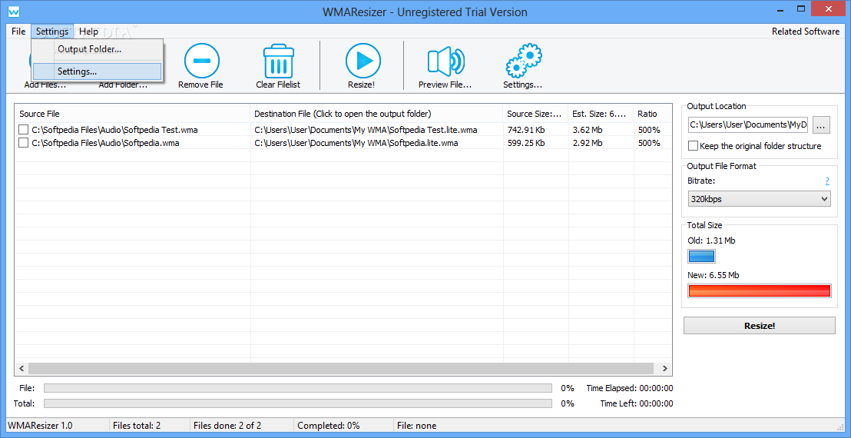The image size is (851, 438).
Task: Check the Softpedia Test.wma file checkbox
Action: (x=23, y=130)
